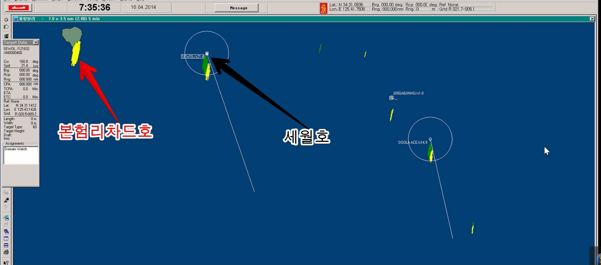Click the context help pointer icon
Viewport: 601px width, 265px height.
[x=6, y=262]
